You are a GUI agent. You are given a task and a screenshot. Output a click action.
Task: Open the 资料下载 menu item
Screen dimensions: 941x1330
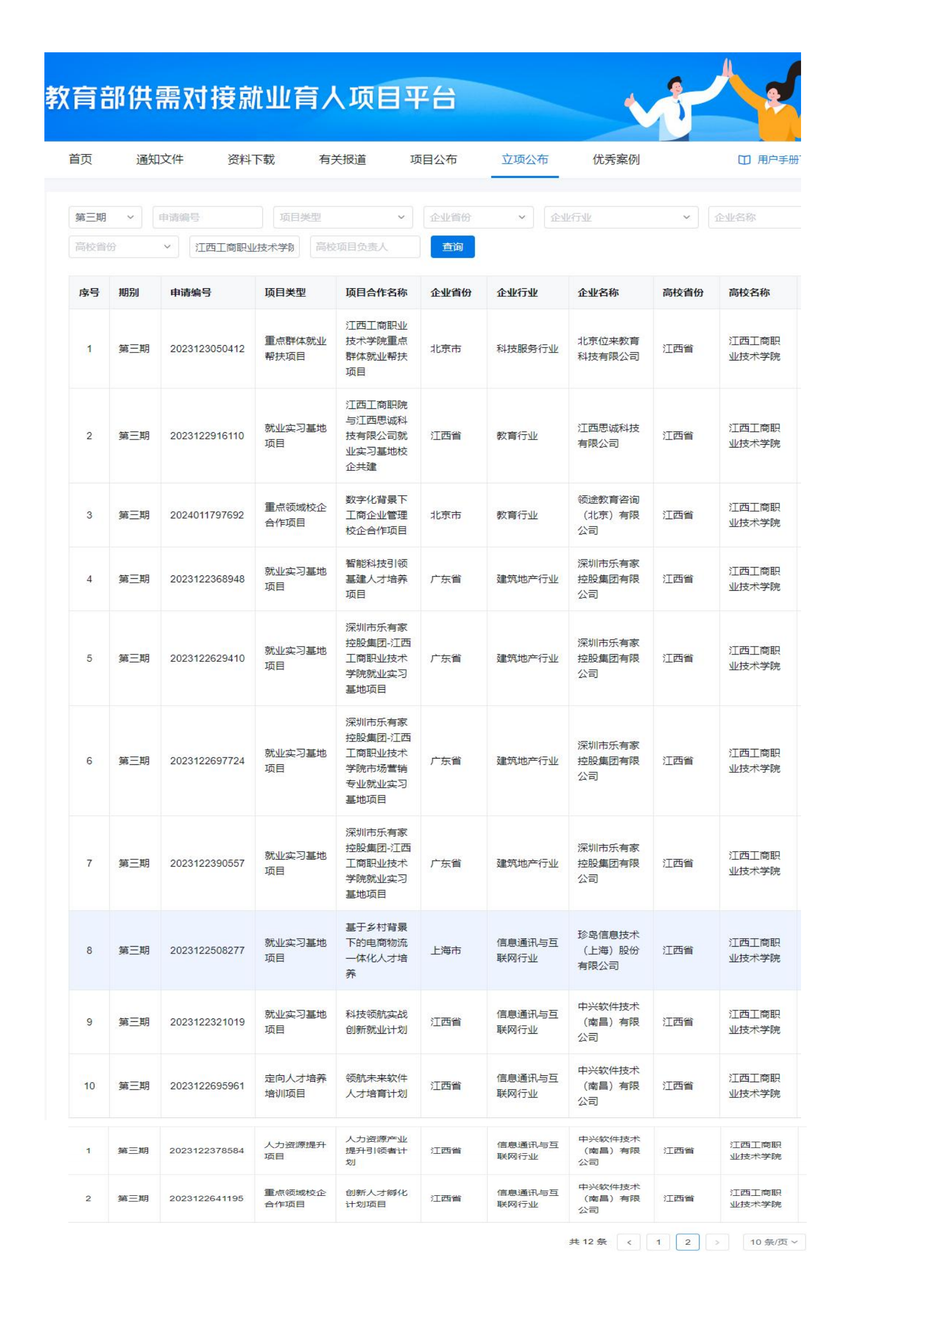[x=251, y=159]
